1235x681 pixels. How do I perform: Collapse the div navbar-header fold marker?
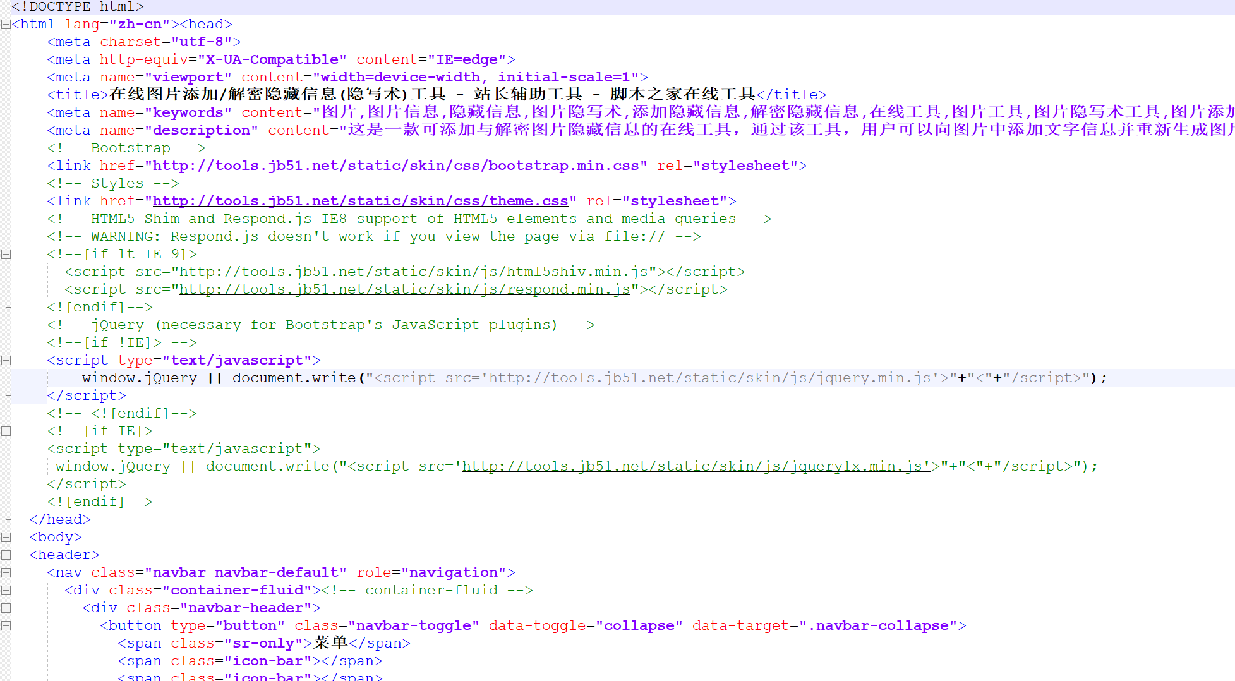[6, 608]
